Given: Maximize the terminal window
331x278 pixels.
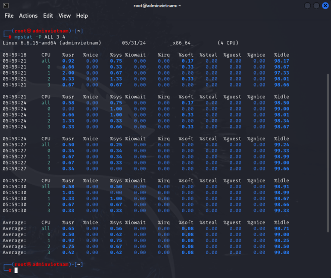Looking at the screenshot, I should [x=316, y=6].
